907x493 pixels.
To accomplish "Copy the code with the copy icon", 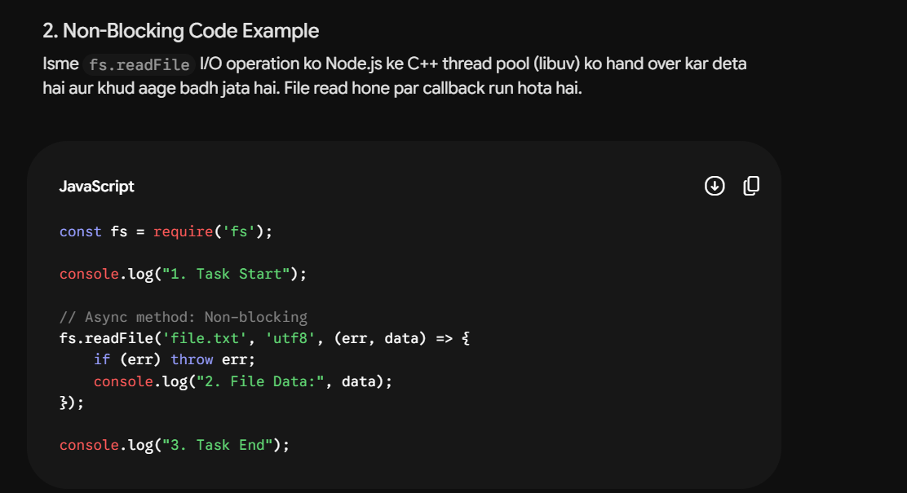I will pyautogui.click(x=751, y=186).
